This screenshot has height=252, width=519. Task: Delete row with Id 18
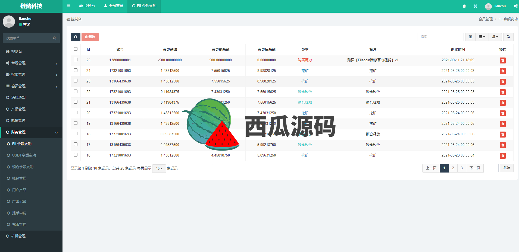pos(503,135)
